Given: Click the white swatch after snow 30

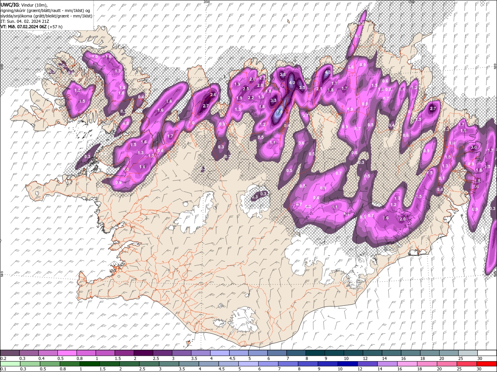Looking at the screenshot, I should [x=487, y=353].
